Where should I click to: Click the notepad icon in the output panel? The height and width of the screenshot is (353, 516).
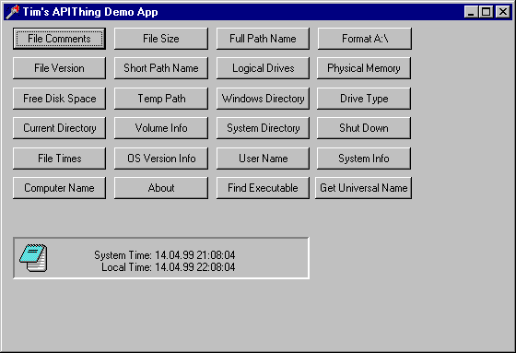[33, 258]
